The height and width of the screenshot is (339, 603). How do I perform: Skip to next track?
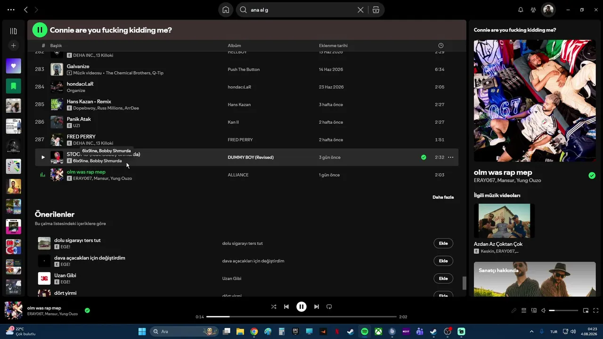pos(317,307)
